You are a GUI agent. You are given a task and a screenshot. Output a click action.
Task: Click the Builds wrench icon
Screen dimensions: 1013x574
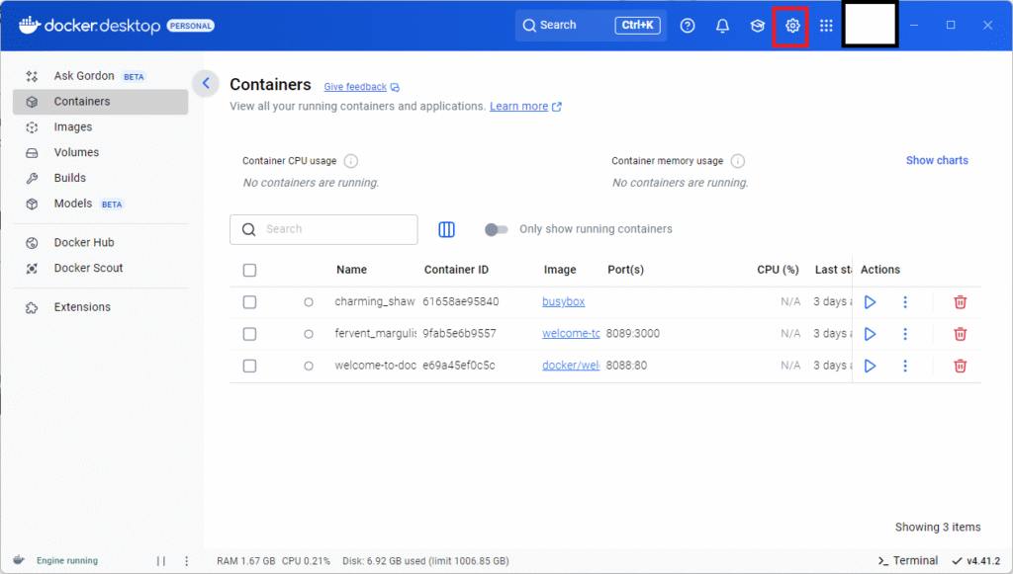click(32, 179)
